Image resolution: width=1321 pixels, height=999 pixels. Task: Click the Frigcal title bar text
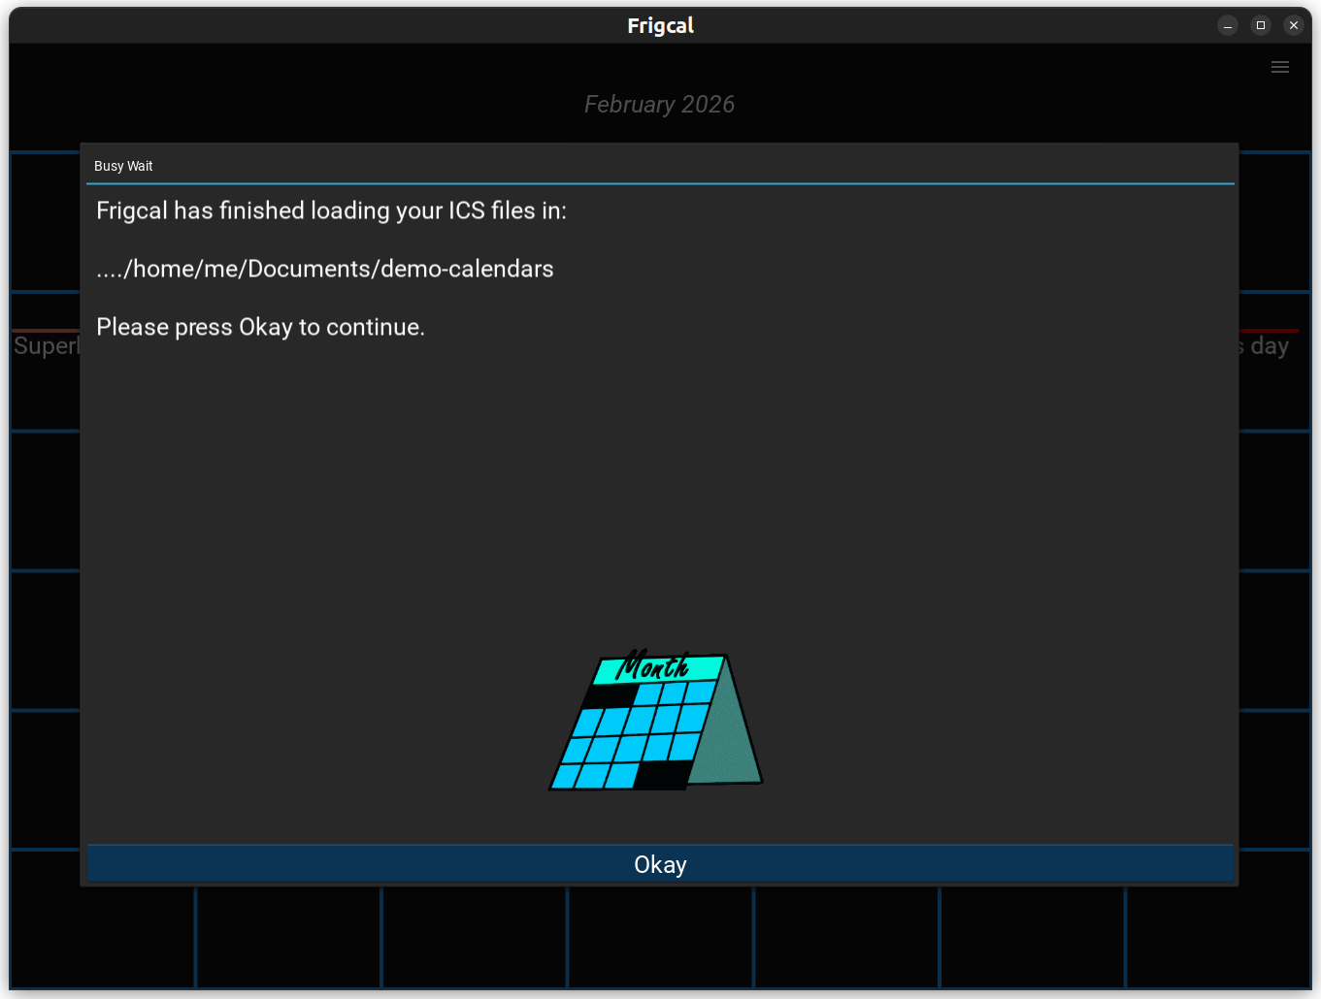tap(660, 25)
